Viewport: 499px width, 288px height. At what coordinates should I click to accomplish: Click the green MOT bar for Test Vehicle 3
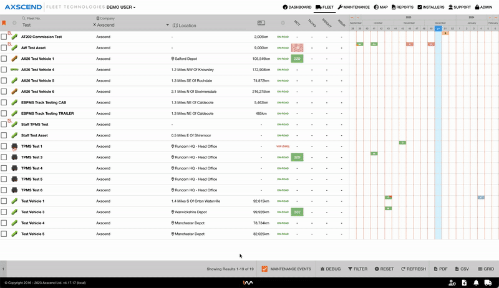297,212
